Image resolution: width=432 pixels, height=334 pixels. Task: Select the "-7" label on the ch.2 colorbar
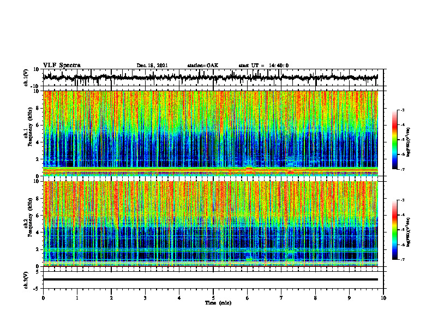(403, 259)
